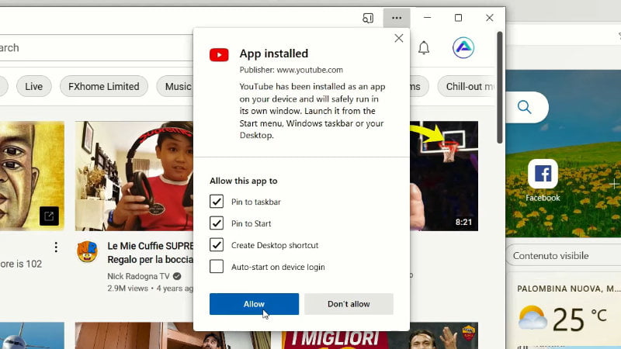Viewport: 621px width, 349px height.
Task: Click the Allow button
Action: click(x=255, y=304)
